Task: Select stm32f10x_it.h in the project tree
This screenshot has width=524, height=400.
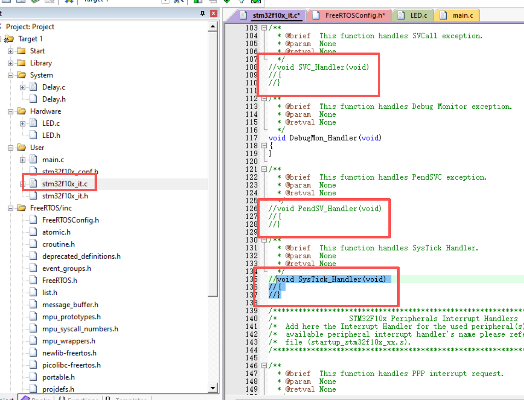Action: (65, 196)
